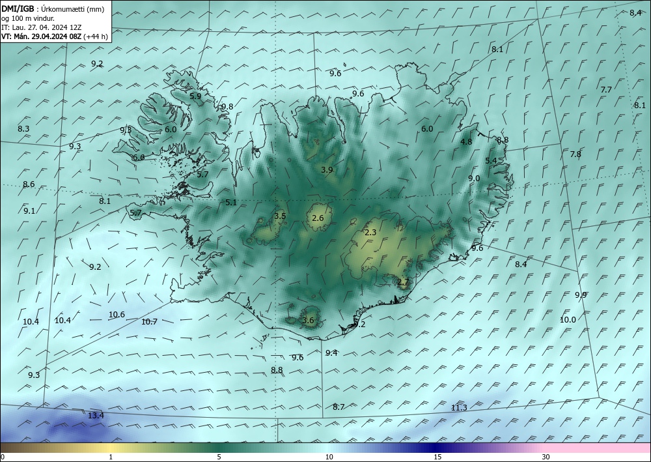The image size is (651, 462).
Task: Click the 5.9 value on the map
Action: (x=195, y=96)
